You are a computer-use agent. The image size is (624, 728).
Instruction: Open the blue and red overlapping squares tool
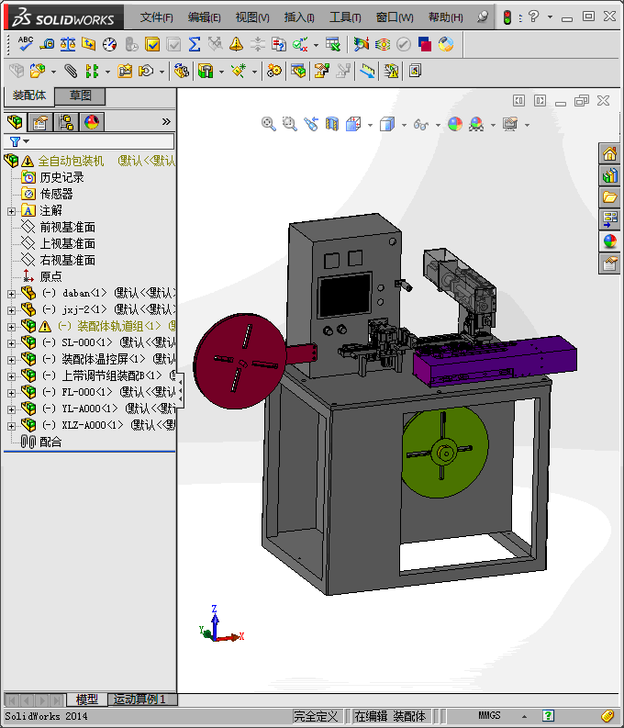tap(425, 44)
